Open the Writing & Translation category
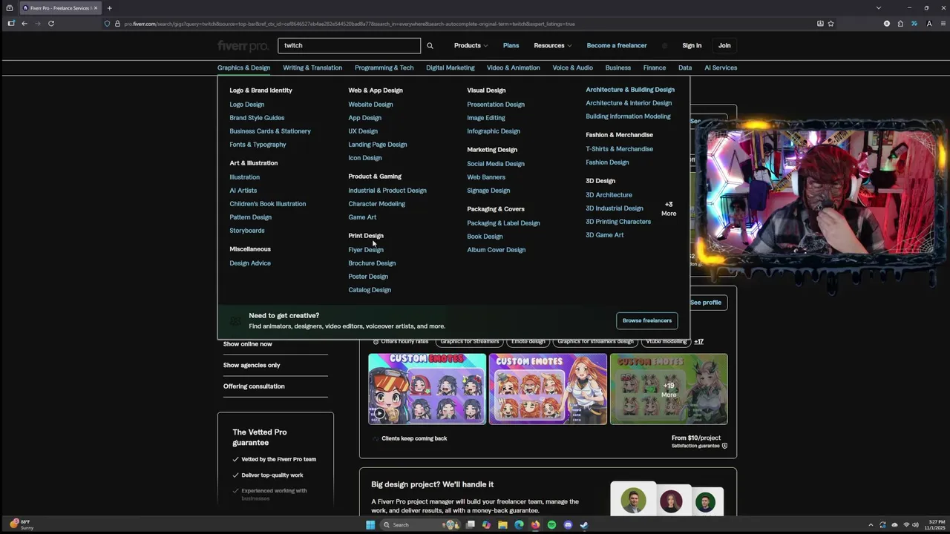Viewport: 950px width, 534px height. coord(312,67)
